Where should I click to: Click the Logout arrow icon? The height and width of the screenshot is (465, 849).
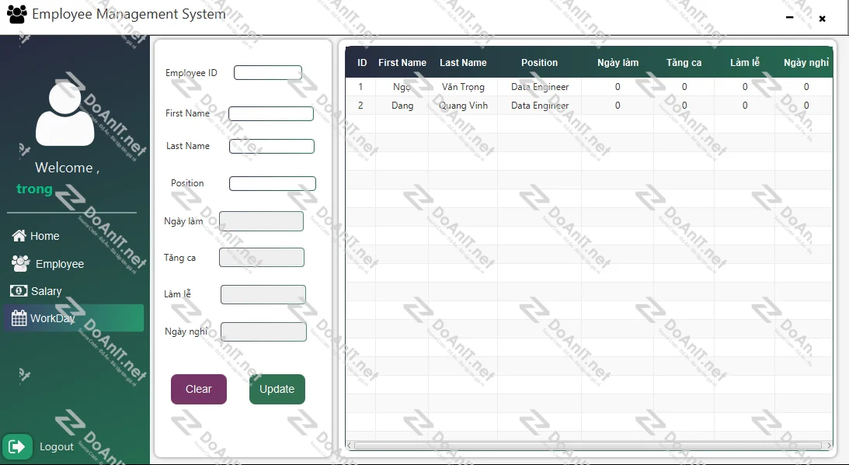(x=17, y=446)
